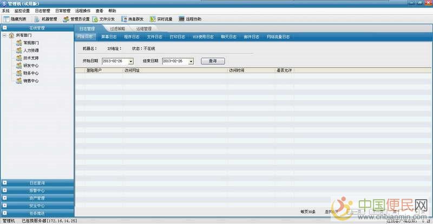The height and width of the screenshot is (224, 433).
Task: Open the 开始日期 date dropdown
Action: click(130, 62)
